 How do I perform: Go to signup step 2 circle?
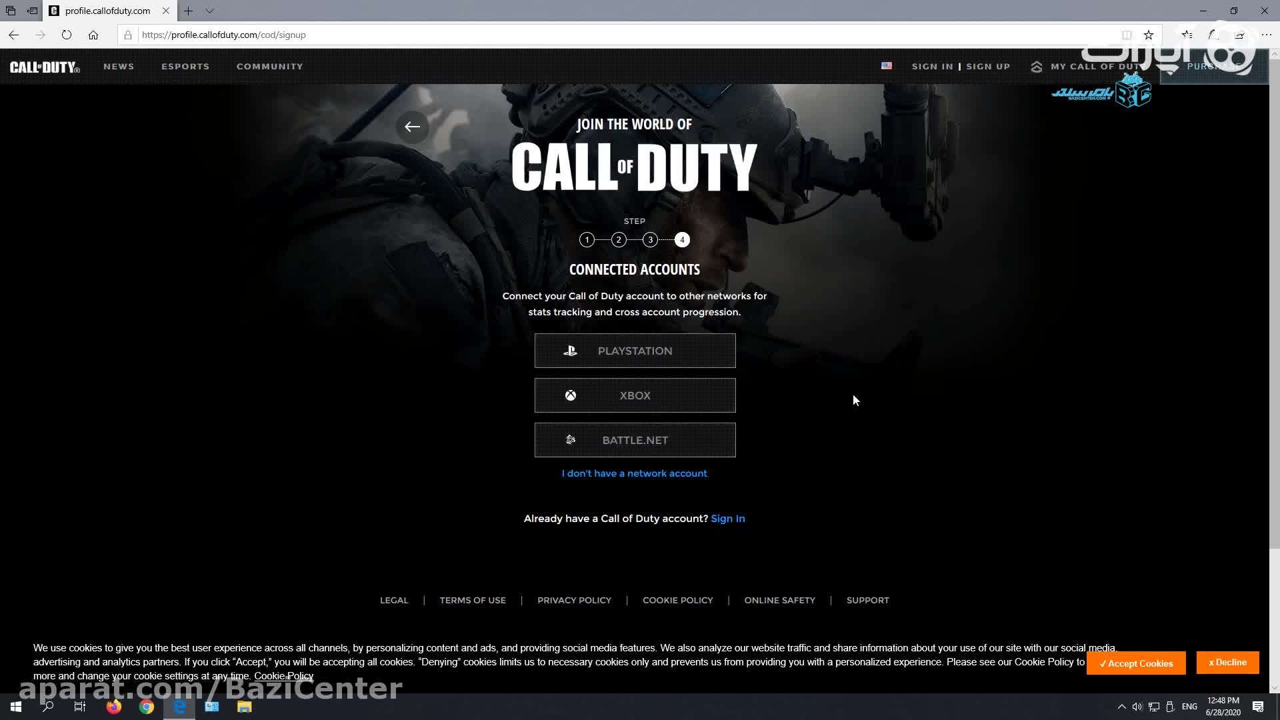coord(619,240)
